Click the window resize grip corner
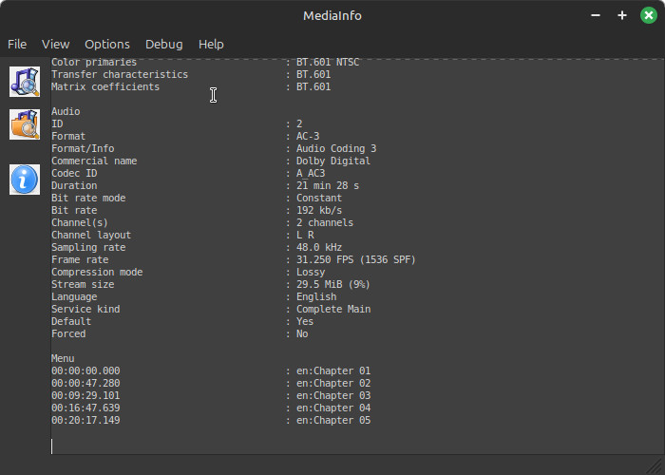665x475 pixels. pyautogui.click(x=656, y=466)
